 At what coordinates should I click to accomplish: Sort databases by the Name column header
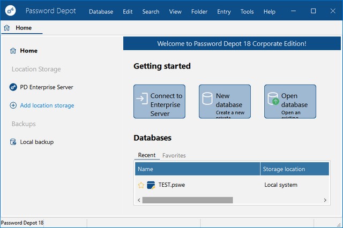(197, 169)
